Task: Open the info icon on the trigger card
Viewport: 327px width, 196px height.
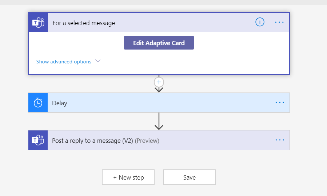Action: coord(260,22)
